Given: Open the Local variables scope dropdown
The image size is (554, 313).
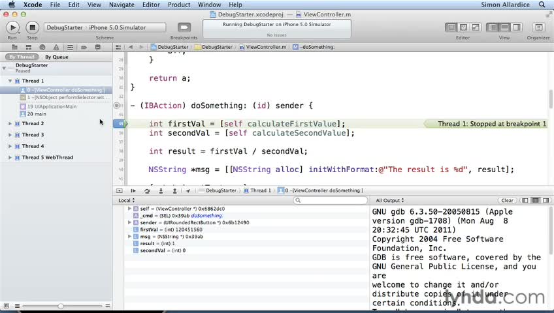Looking at the screenshot, I should click(x=126, y=200).
